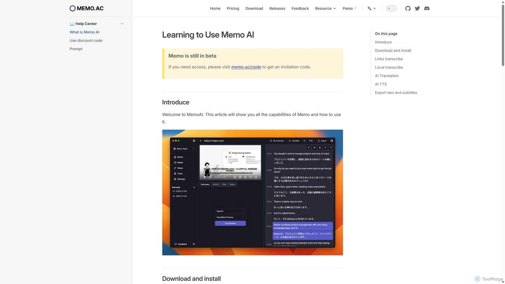Open the Pricing page
505x284 pixels.
point(233,8)
